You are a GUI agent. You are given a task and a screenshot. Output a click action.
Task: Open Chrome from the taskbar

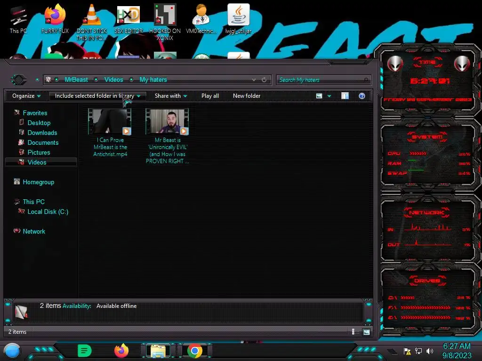194,351
